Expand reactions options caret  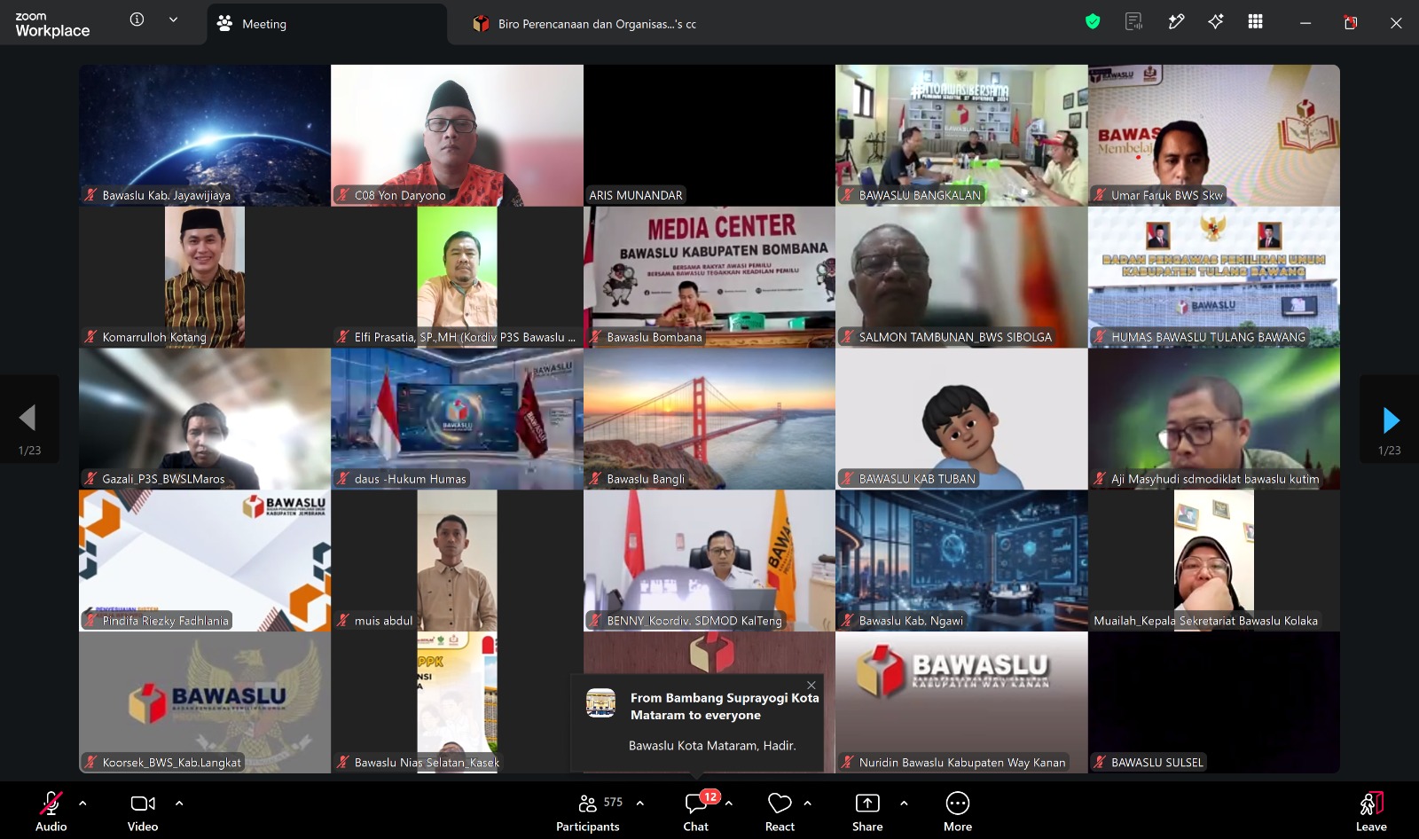(807, 803)
